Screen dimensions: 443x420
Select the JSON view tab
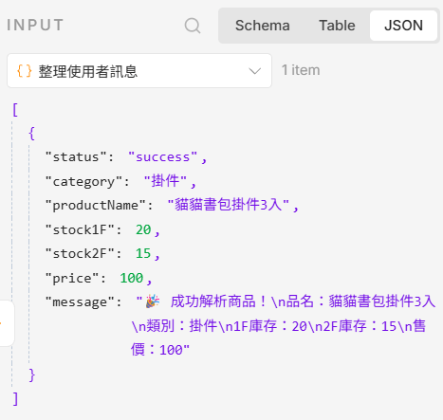pos(403,26)
